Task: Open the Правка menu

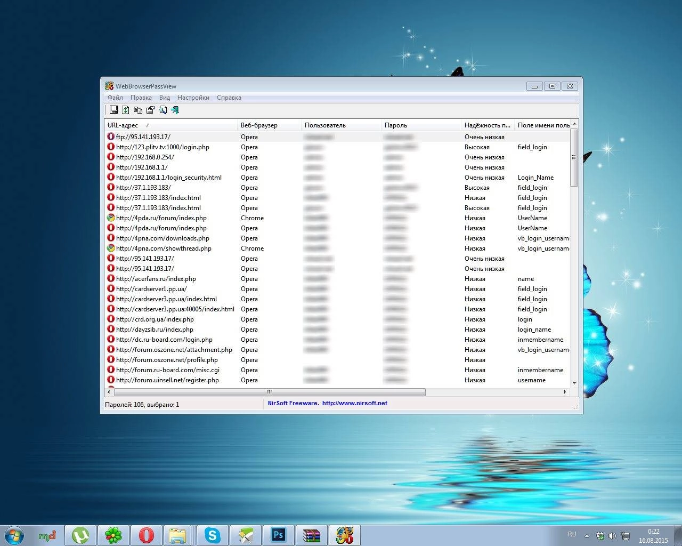Action: click(x=141, y=98)
